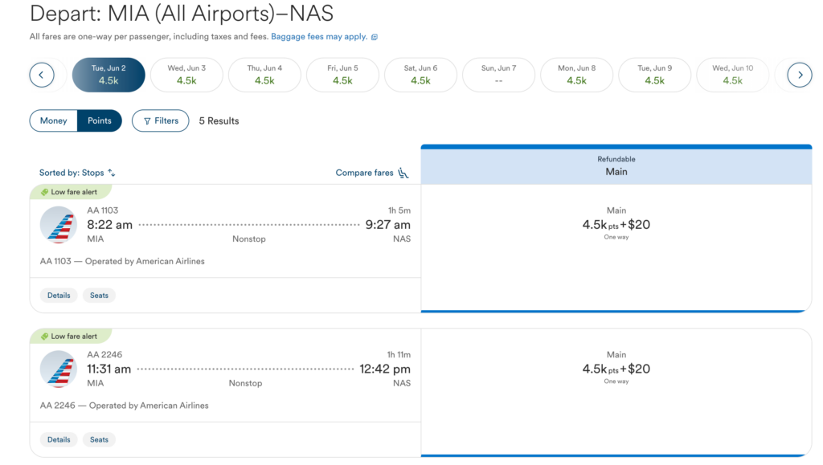Click the Low fare alert tag on AA 2246

coord(70,336)
